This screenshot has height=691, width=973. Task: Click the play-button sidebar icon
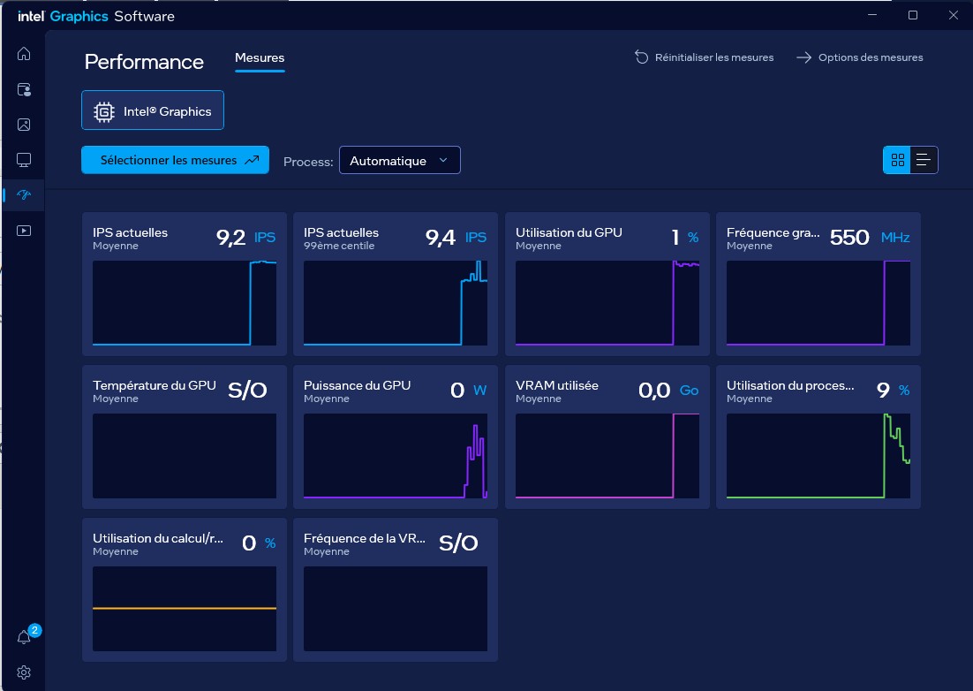tap(24, 231)
